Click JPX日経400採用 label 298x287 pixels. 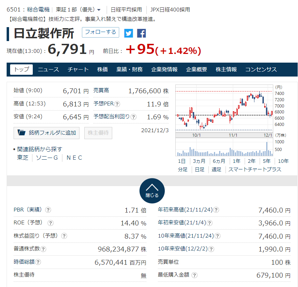pyautogui.click(x=170, y=9)
